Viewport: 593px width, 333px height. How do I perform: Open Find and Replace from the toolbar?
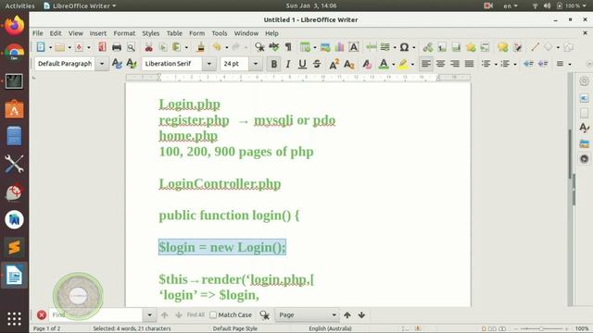(259, 47)
